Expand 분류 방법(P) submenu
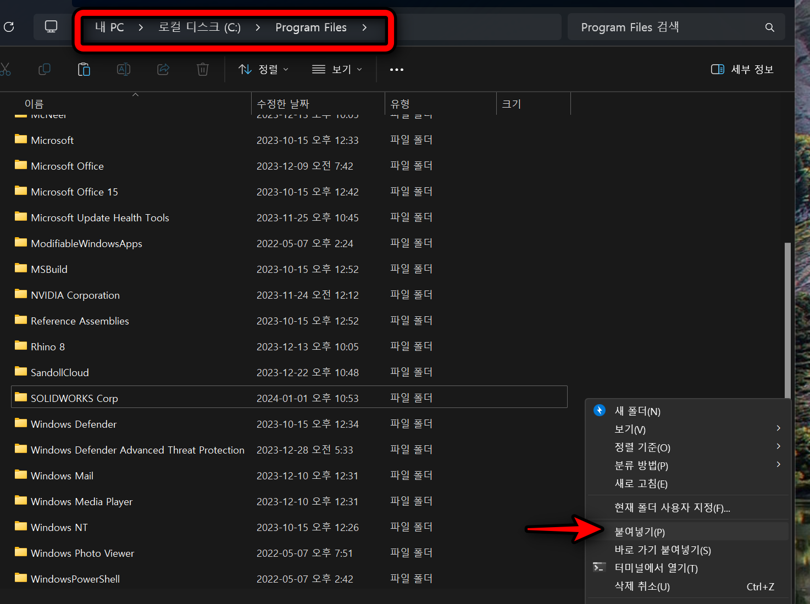 click(688, 465)
